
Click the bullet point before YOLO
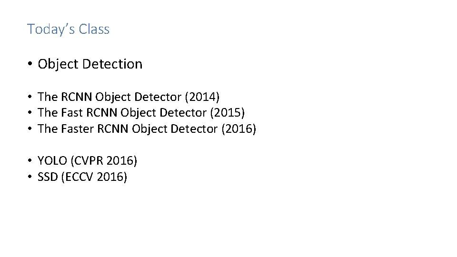(x=30, y=160)
